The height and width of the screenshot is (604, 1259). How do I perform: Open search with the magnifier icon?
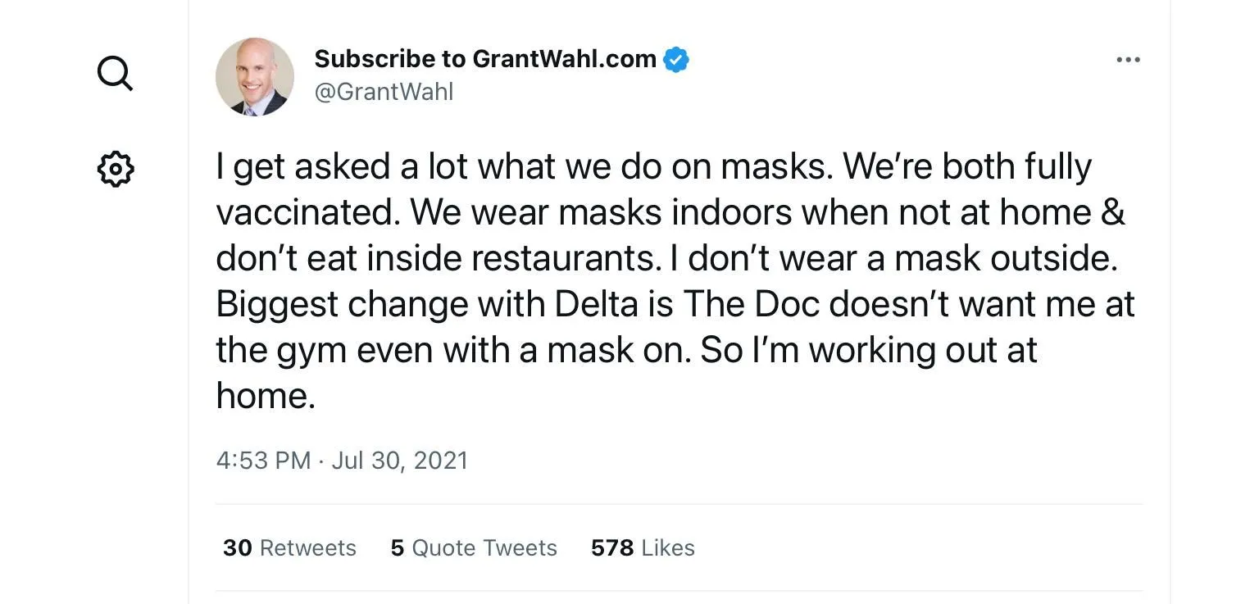[115, 74]
